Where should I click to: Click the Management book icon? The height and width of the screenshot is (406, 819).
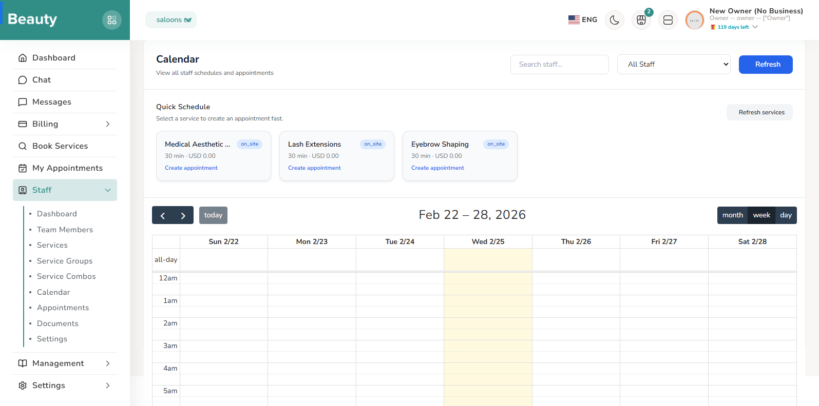23,363
